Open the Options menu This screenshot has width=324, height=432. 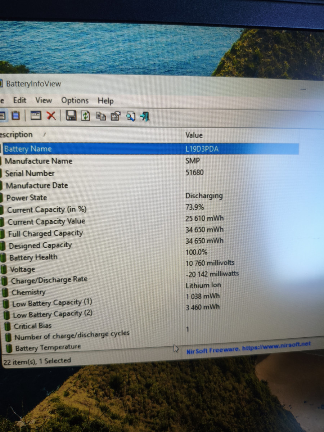[x=75, y=101]
